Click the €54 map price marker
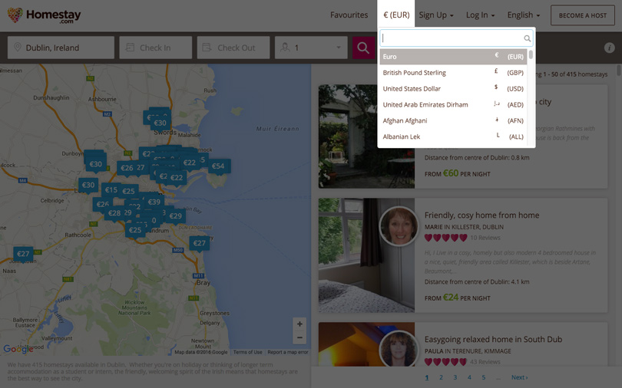This screenshot has height=388, width=622. [218, 166]
